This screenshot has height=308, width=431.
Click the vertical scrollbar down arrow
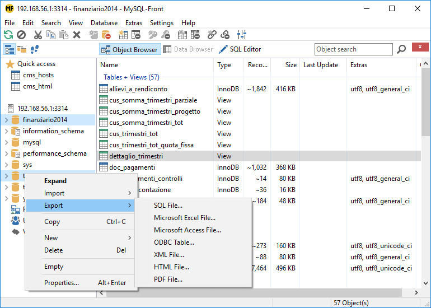click(425, 283)
